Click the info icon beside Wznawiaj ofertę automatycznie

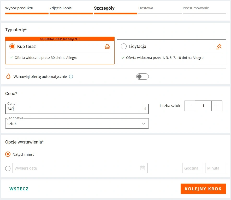point(71,77)
